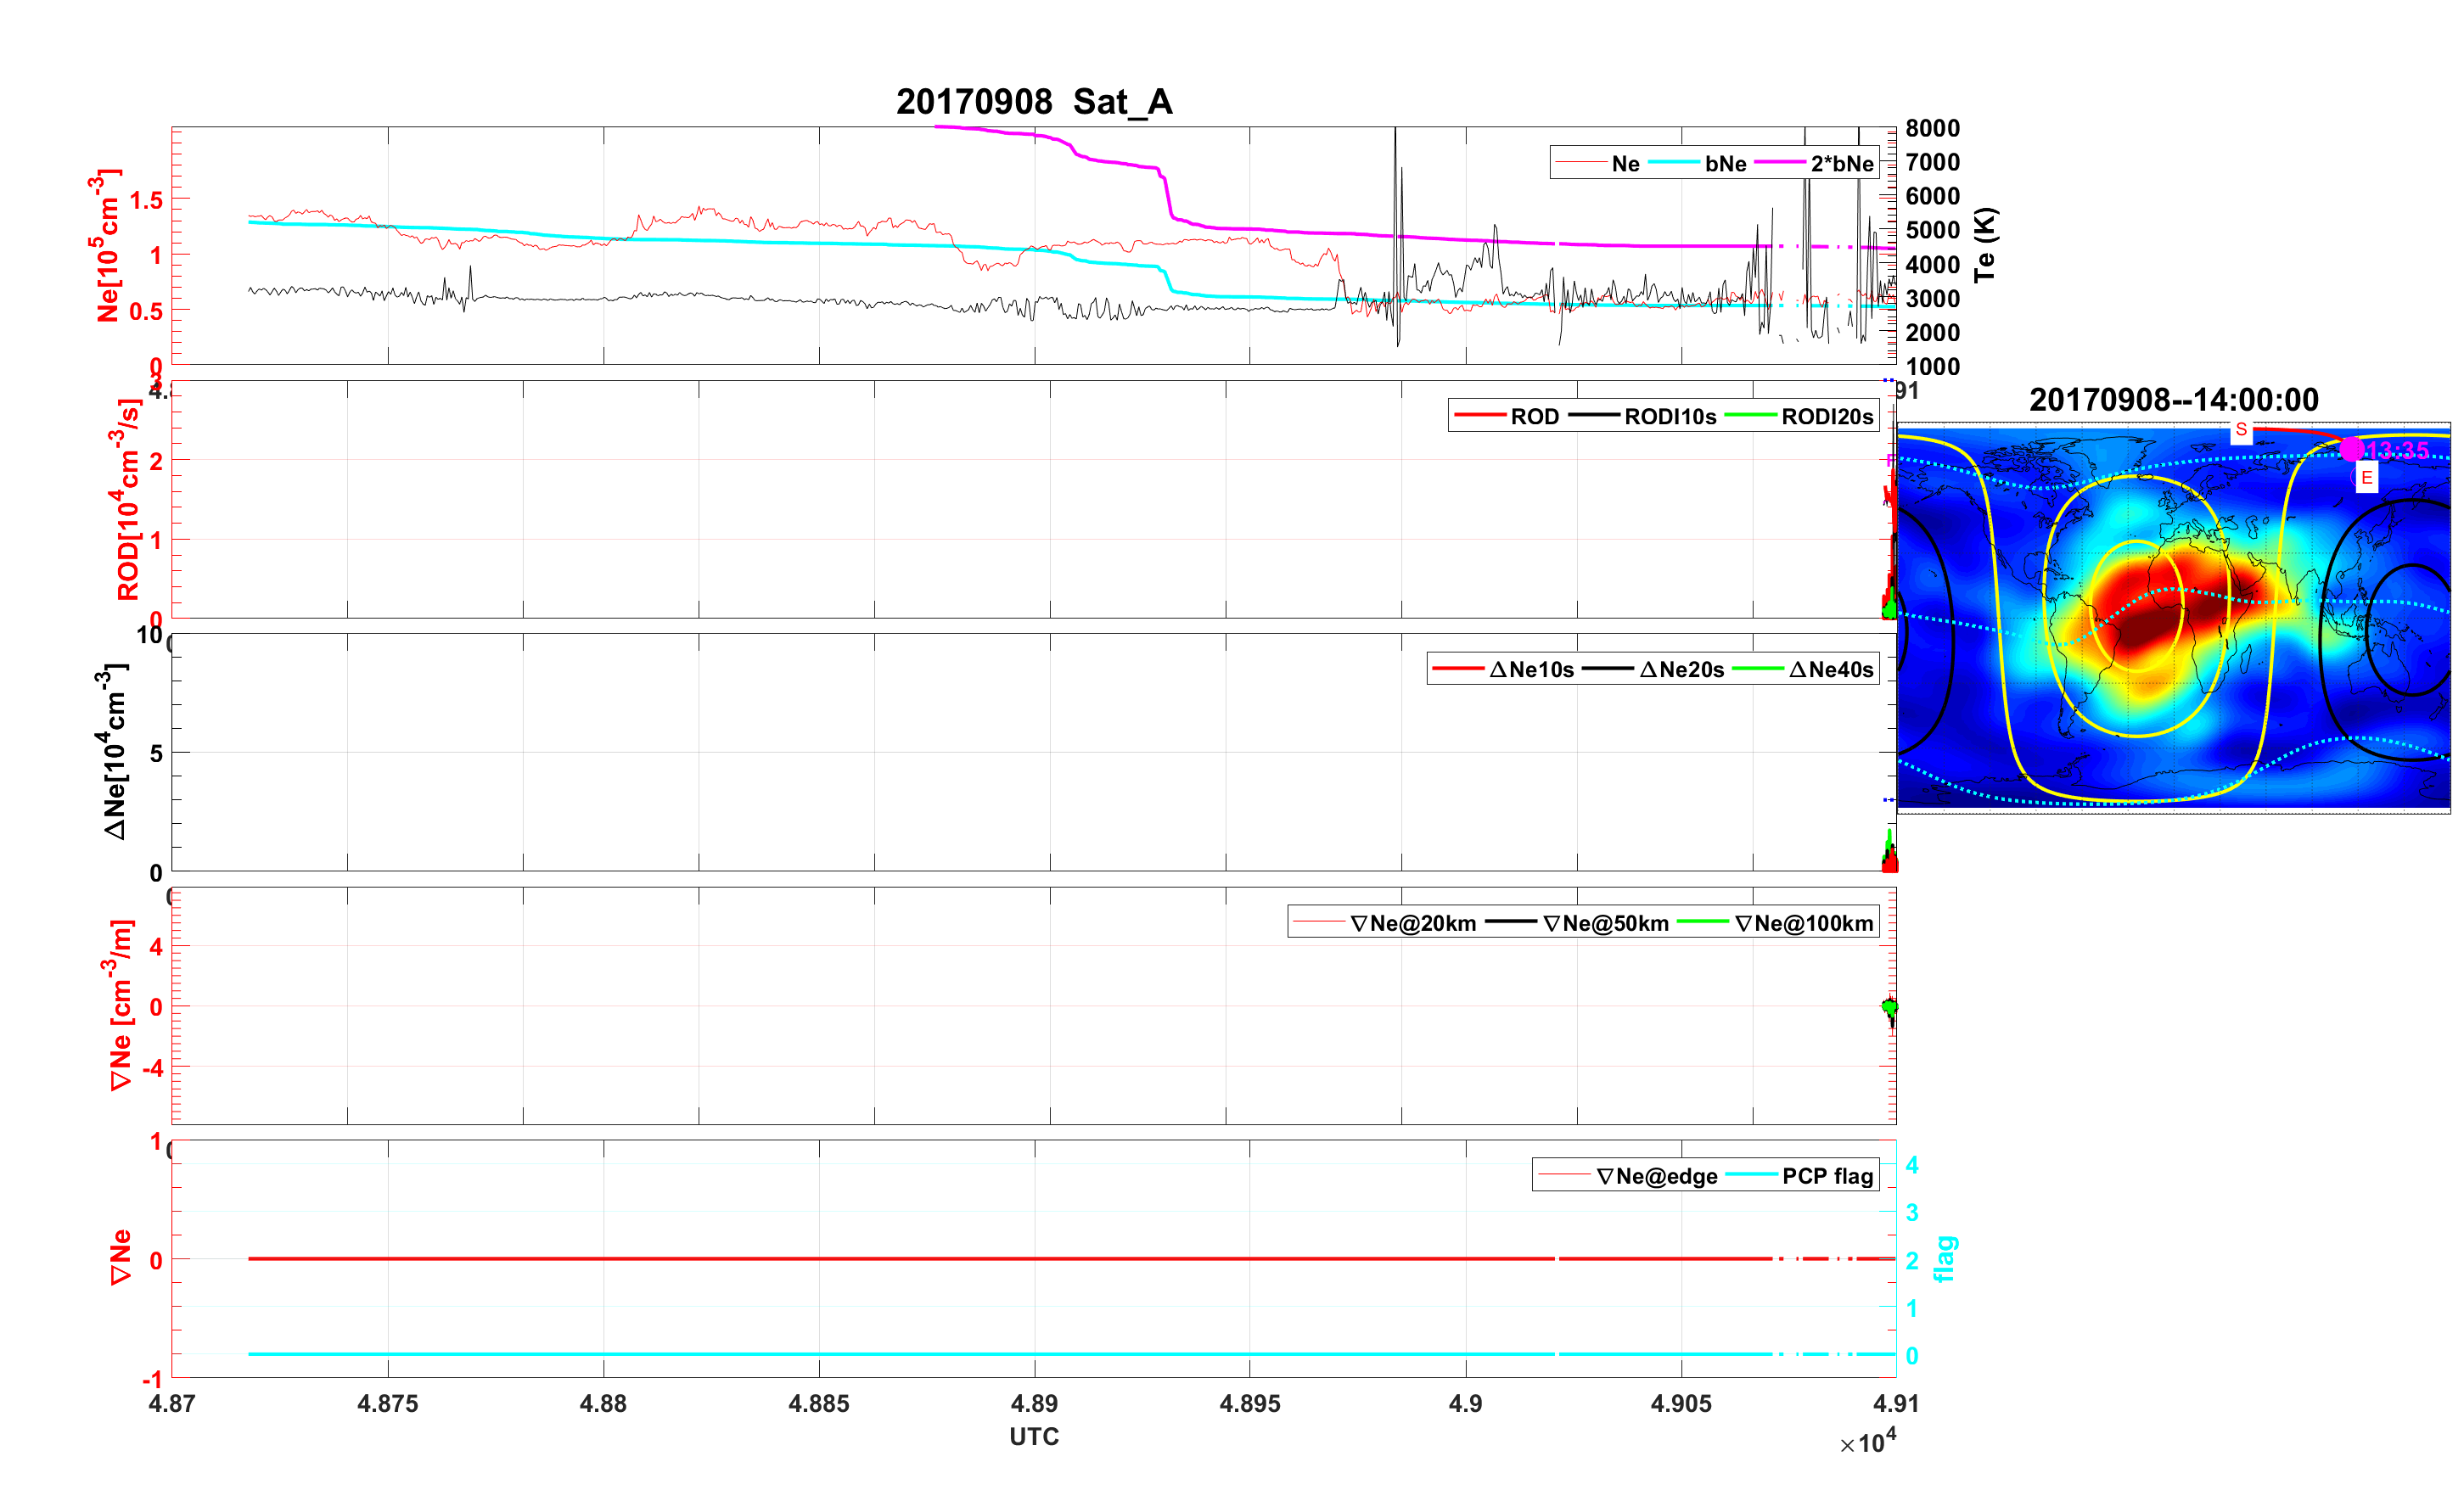Click the 13:35 magenta time label
Image resolution: width=2464 pixels, height=1490 pixels.
point(2397,450)
